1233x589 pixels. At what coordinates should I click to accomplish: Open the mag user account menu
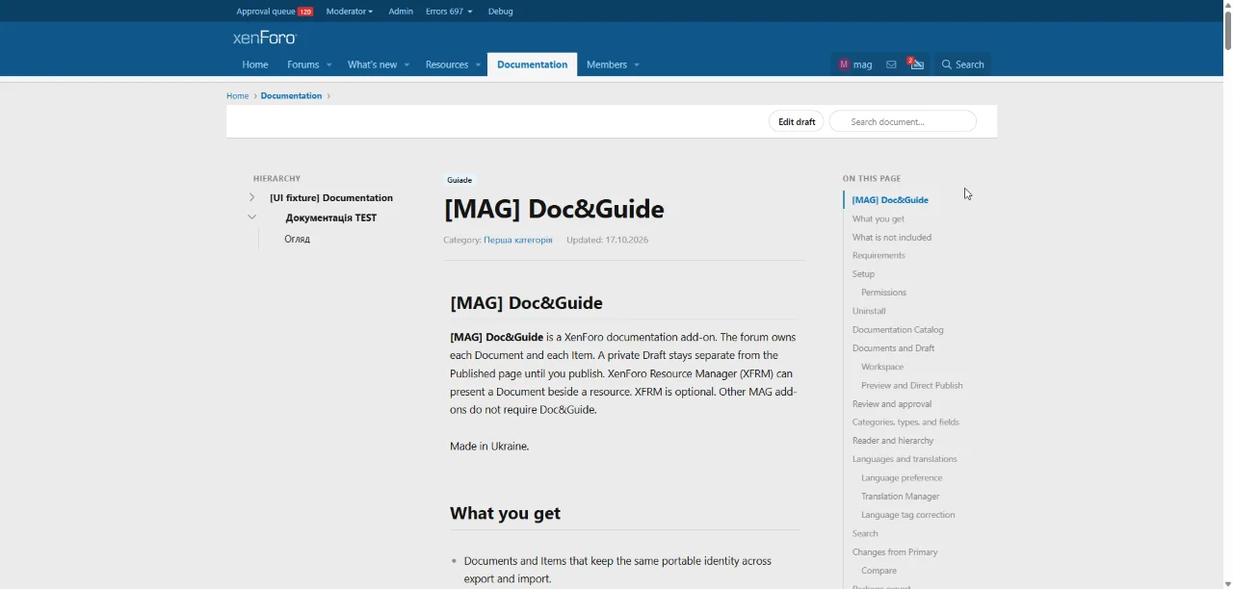click(854, 64)
